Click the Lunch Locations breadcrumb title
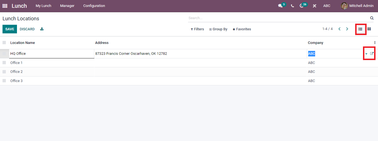The height and width of the screenshot is (141, 378). 21,19
